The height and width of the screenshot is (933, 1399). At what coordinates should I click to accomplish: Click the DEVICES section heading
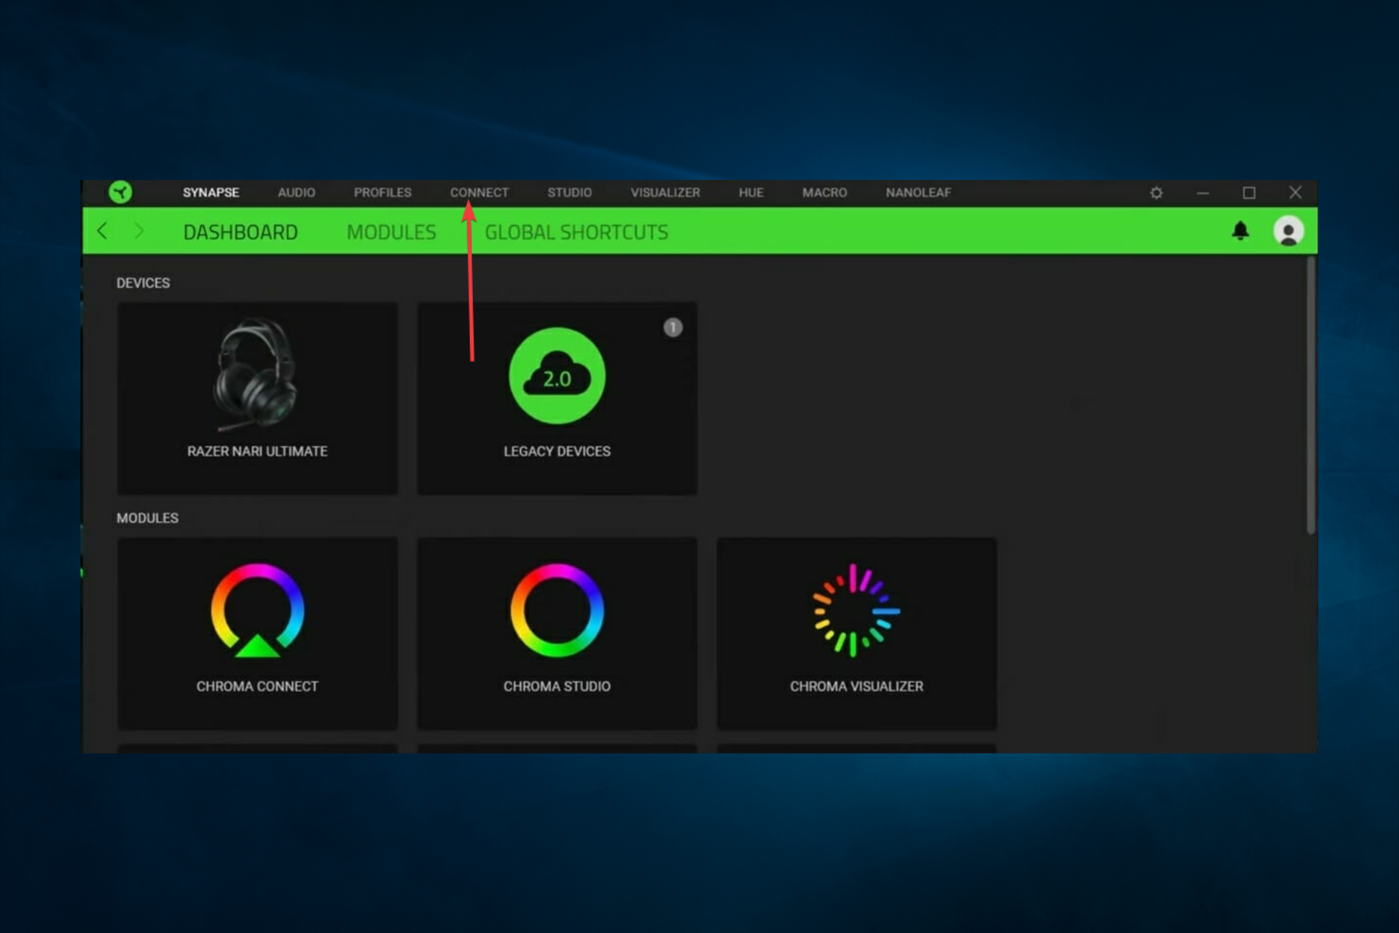(x=143, y=283)
